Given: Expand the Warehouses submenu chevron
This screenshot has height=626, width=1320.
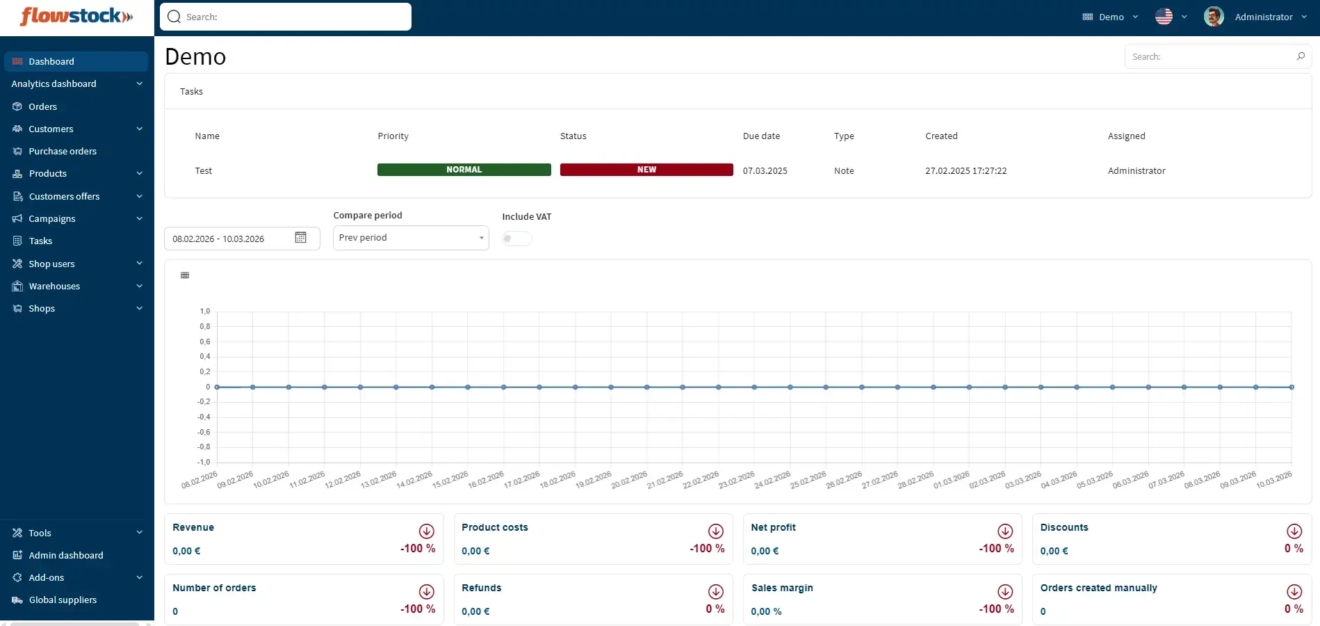Looking at the screenshot, I should coord(140,286).
